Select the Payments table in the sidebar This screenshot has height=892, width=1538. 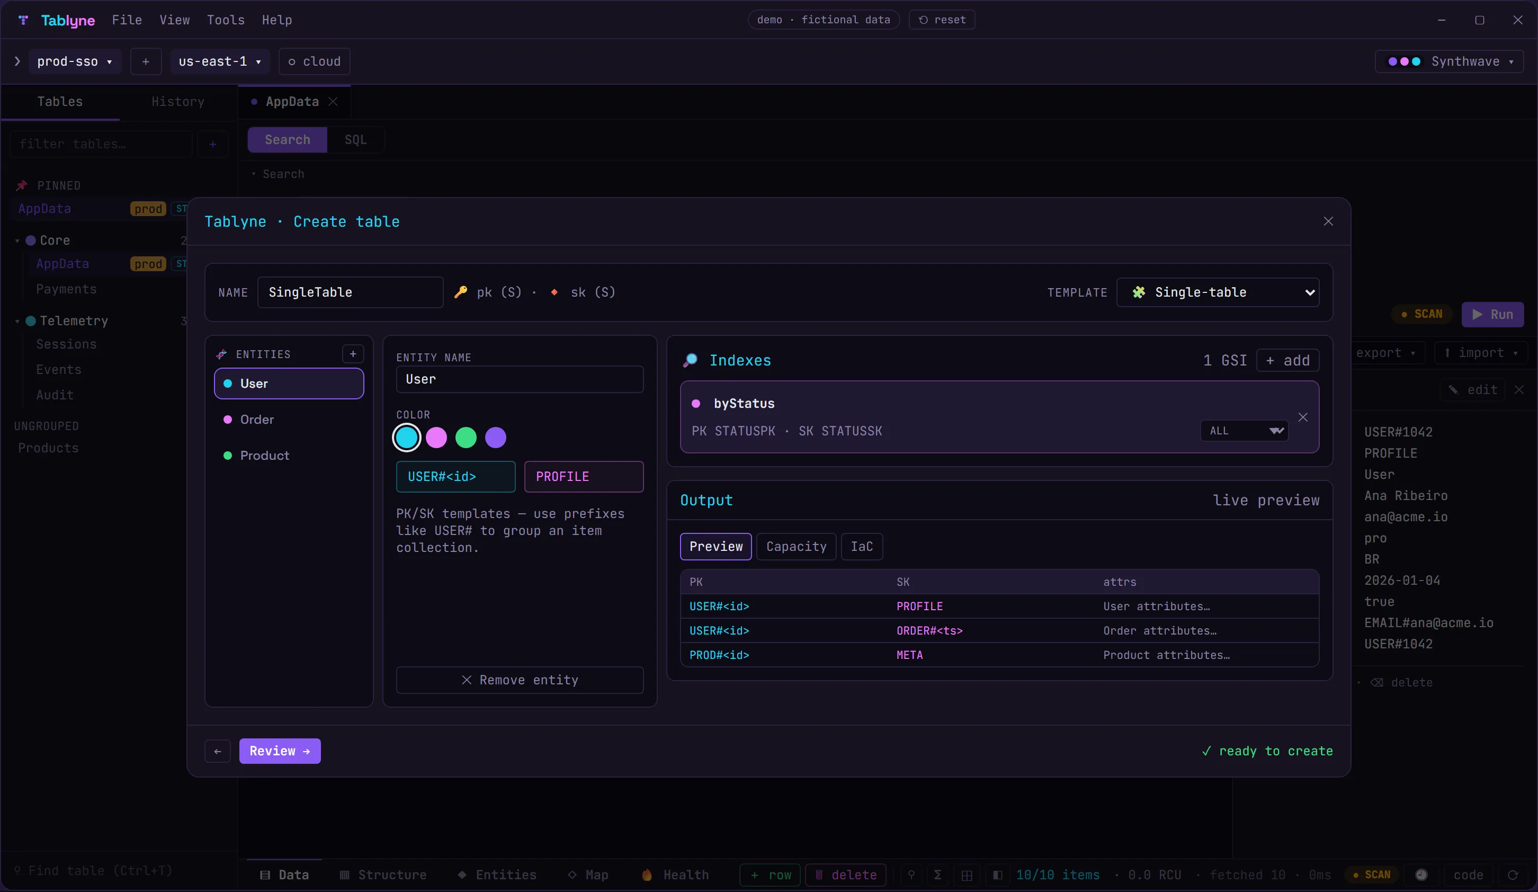point(66,289)
